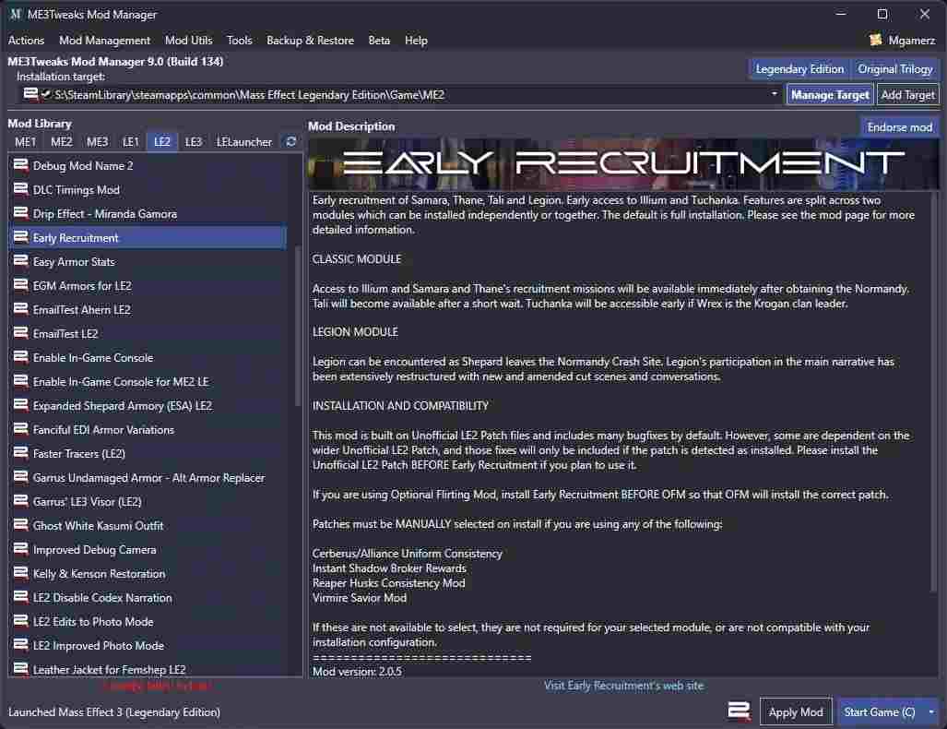Click the mod icon beside DLC Timings Mod
Image resolution: width=947 pixels, height=729 pixels.
(21, 189)
